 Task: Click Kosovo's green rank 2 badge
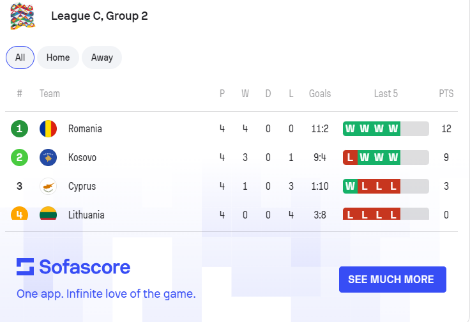[x=20, y=157]
